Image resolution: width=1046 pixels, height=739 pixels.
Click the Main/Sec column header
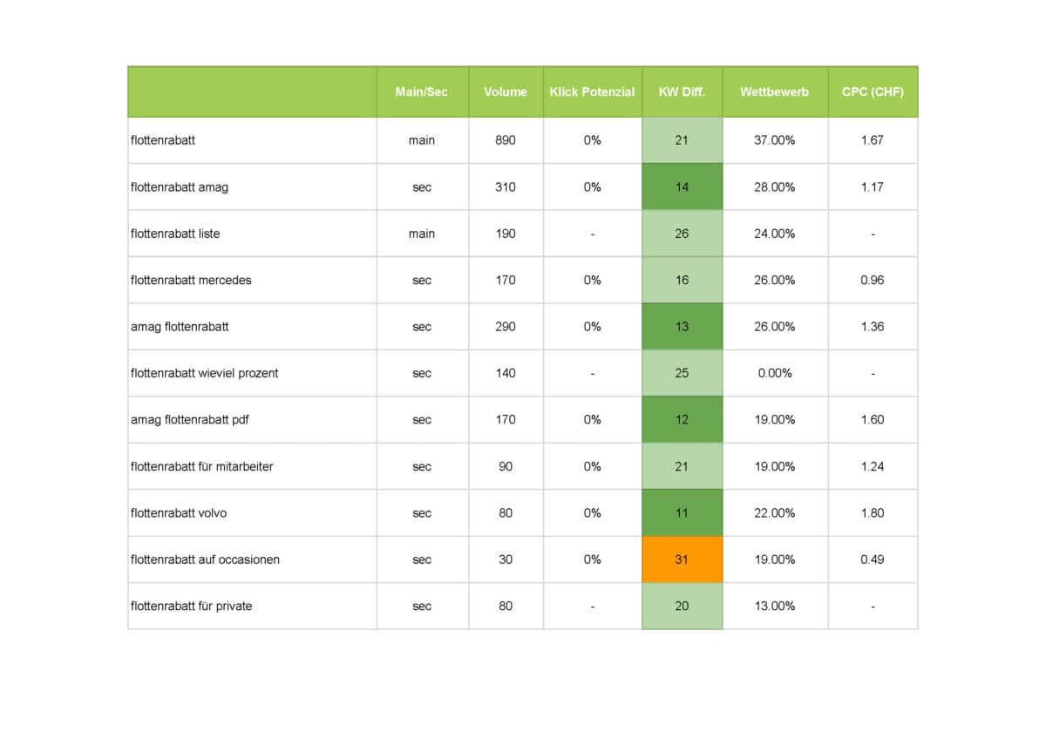point(422,92)
